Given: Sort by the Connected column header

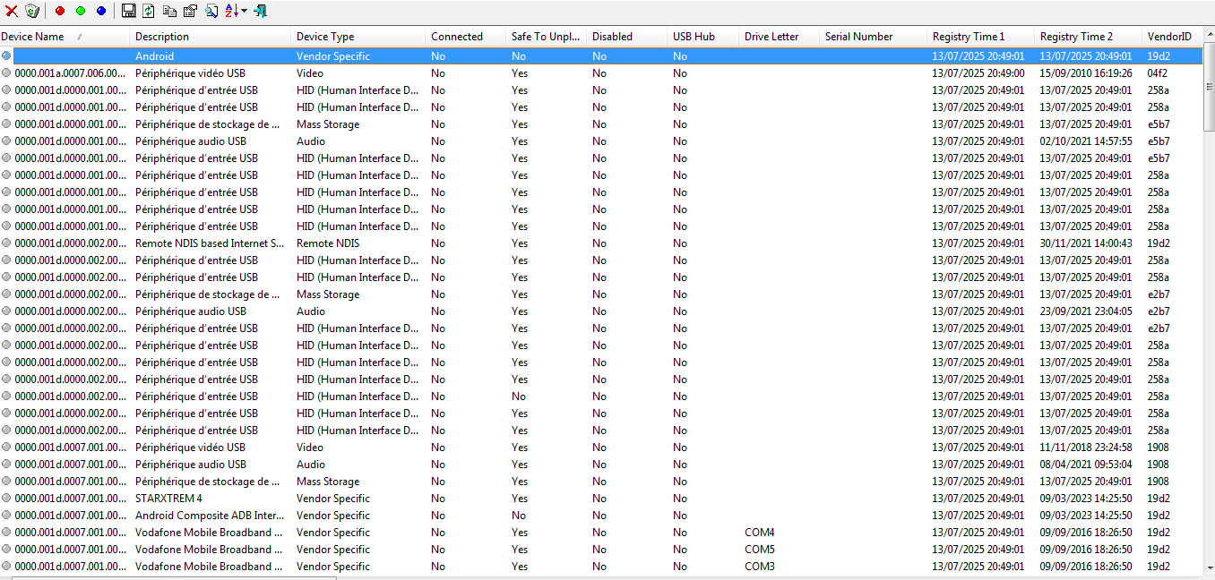Looking at the screenshot, I should (467, 37).
